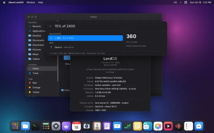Open the Window menu

click(31, 2)
